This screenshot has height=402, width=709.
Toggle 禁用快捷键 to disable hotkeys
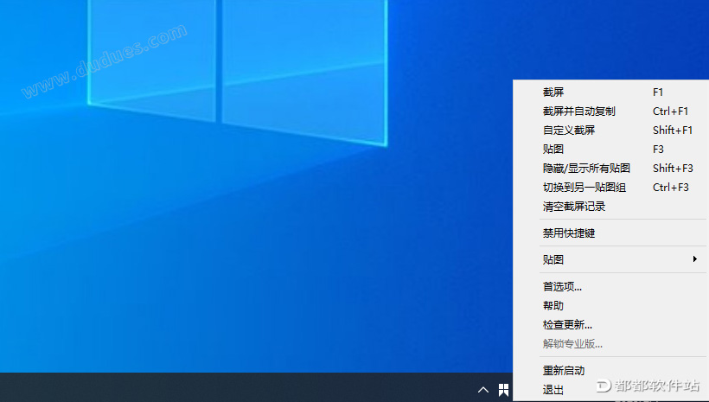click(569, 233)
